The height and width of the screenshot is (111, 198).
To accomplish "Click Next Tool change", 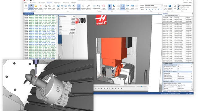I will point(183,9).
